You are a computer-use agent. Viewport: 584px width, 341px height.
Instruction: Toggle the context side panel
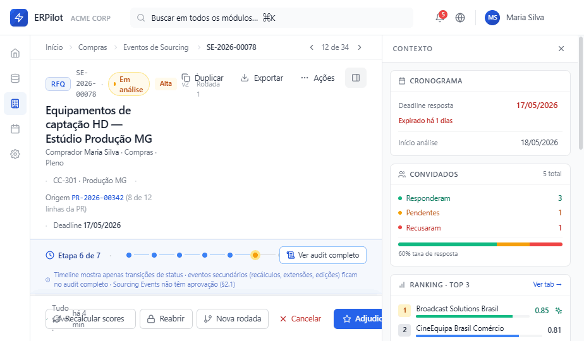click(x=356, y=78)
